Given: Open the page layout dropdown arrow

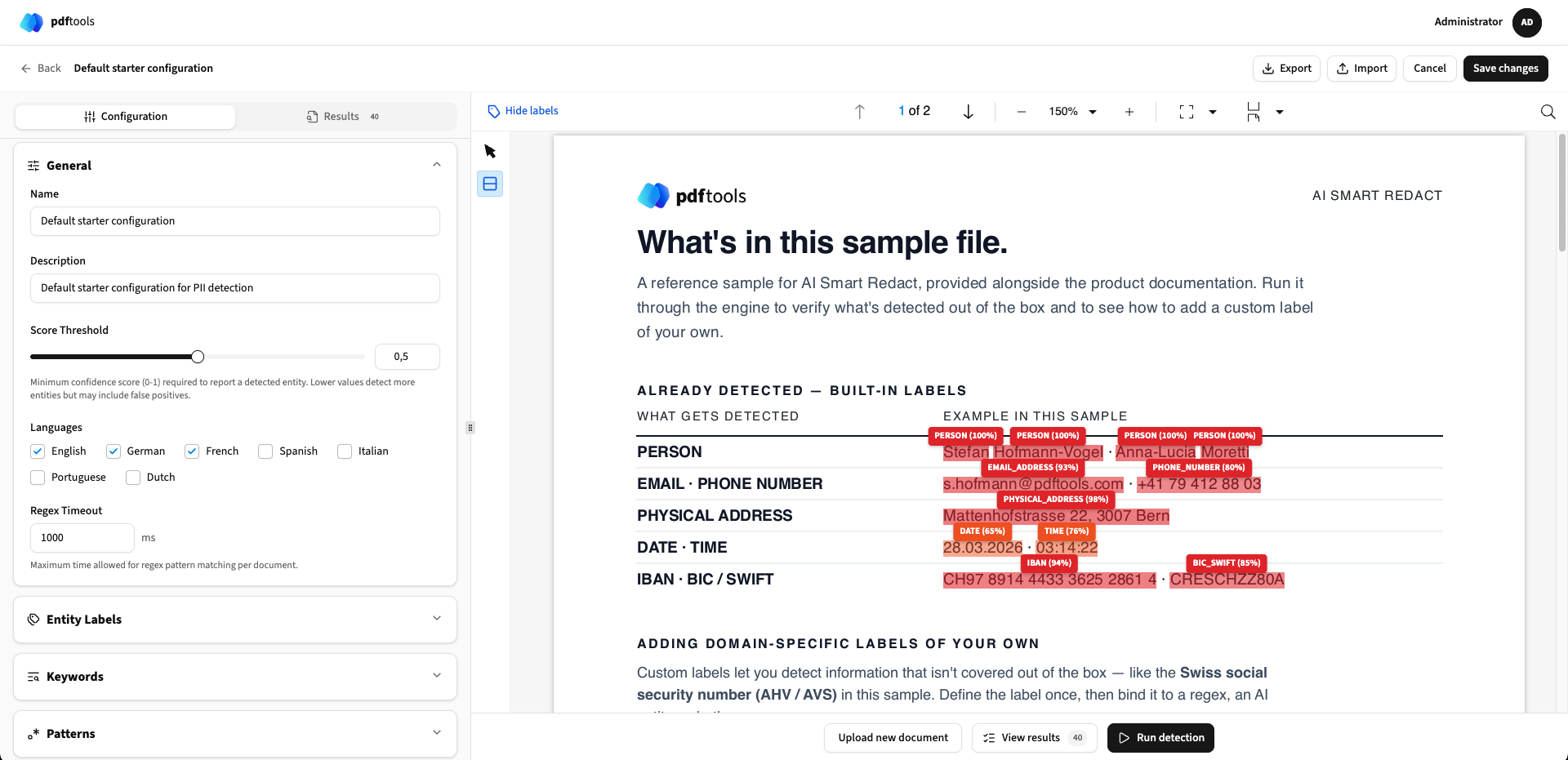Looking at the screenshot, I should click(1280, 112).
